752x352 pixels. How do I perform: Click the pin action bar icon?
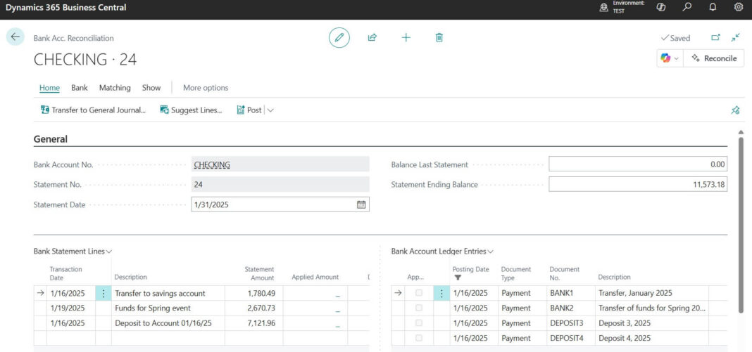click(x=734, y=110)
